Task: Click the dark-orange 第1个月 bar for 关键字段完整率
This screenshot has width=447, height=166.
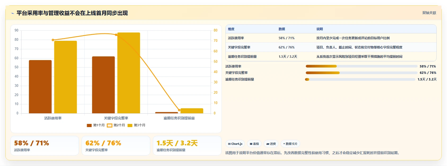Action: click(x=103, y=85)
